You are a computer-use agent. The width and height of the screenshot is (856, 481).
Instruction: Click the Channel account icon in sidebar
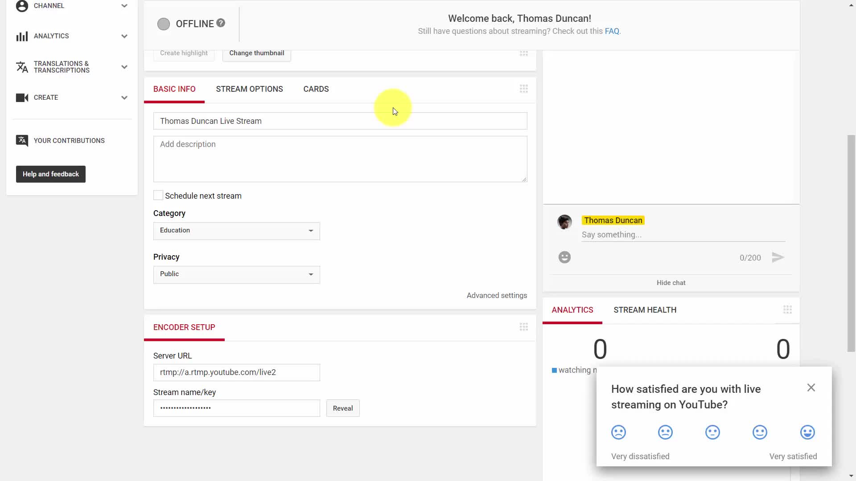pyautogui.click(x=22, y=6)
